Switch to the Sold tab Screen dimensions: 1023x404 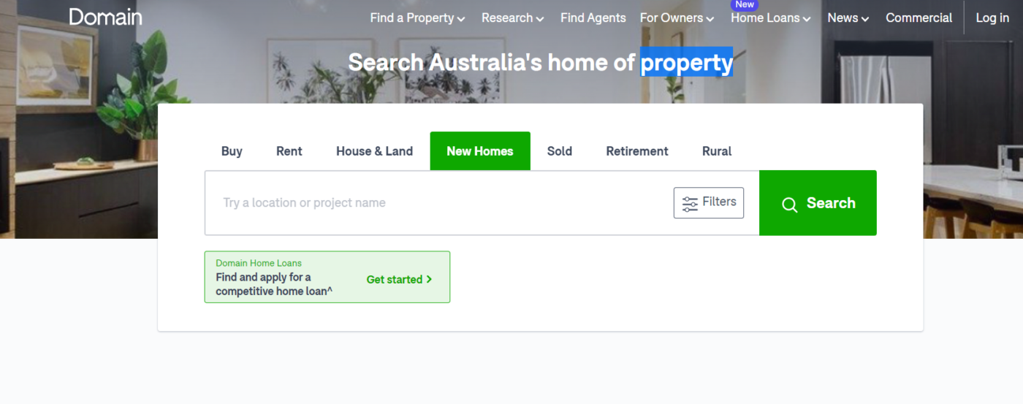point(560,151)
